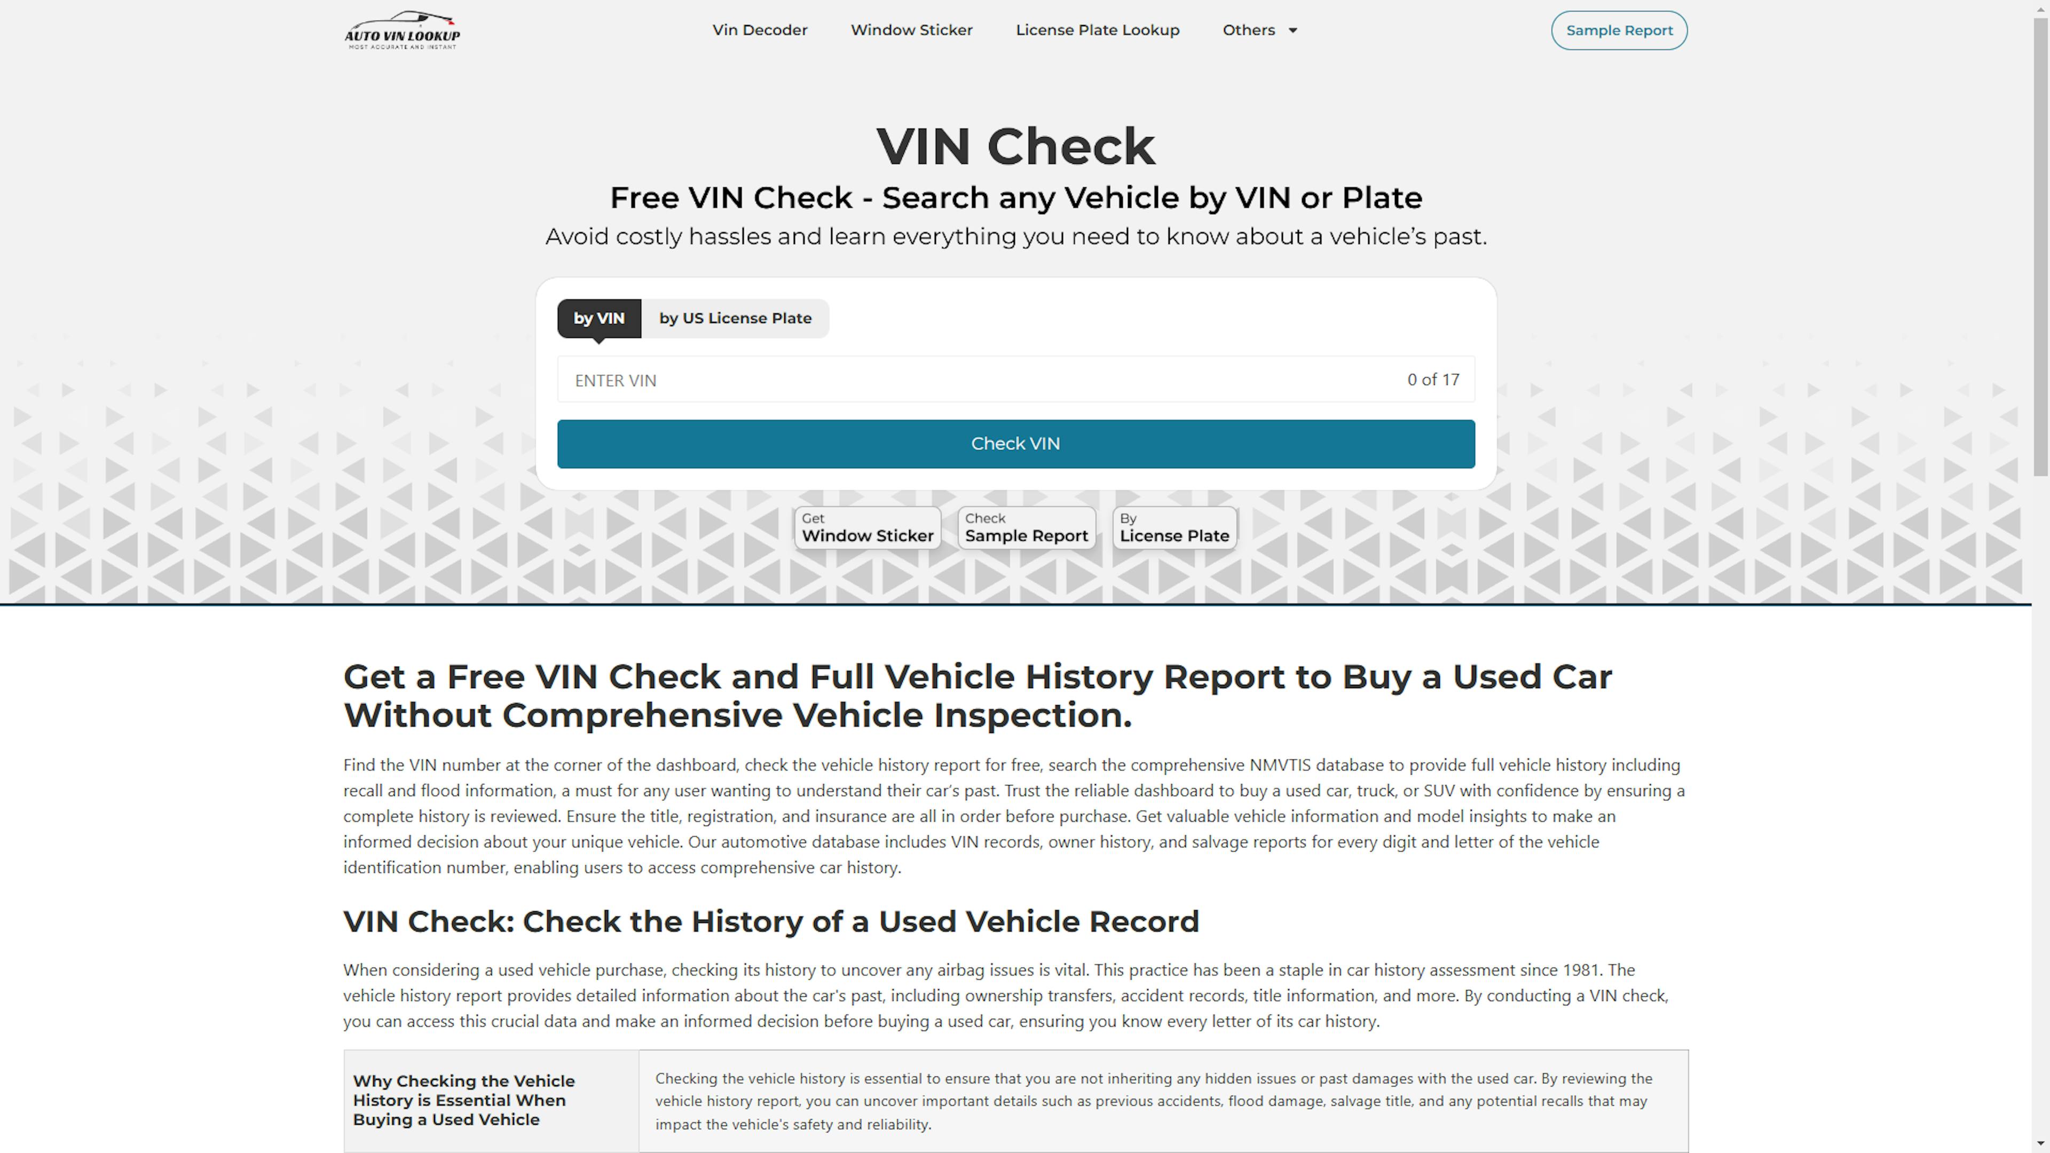This screenshot has height=1153, width=2050.
Task: Click the Sample Report button
Action: pos(1619,29)
